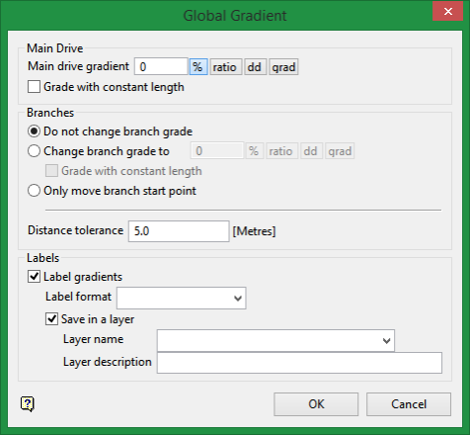The image size is (470, 435).
Task: Uncheck the Label gradients checkbox
Action: click(34, 277)
